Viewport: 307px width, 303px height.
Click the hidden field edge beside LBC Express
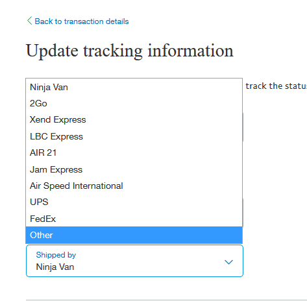tap(243, 127)
